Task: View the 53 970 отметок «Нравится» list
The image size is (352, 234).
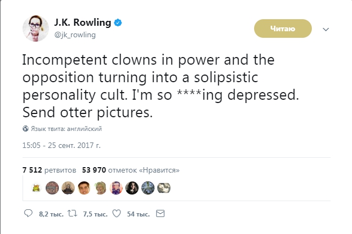Action: point(131,170)
